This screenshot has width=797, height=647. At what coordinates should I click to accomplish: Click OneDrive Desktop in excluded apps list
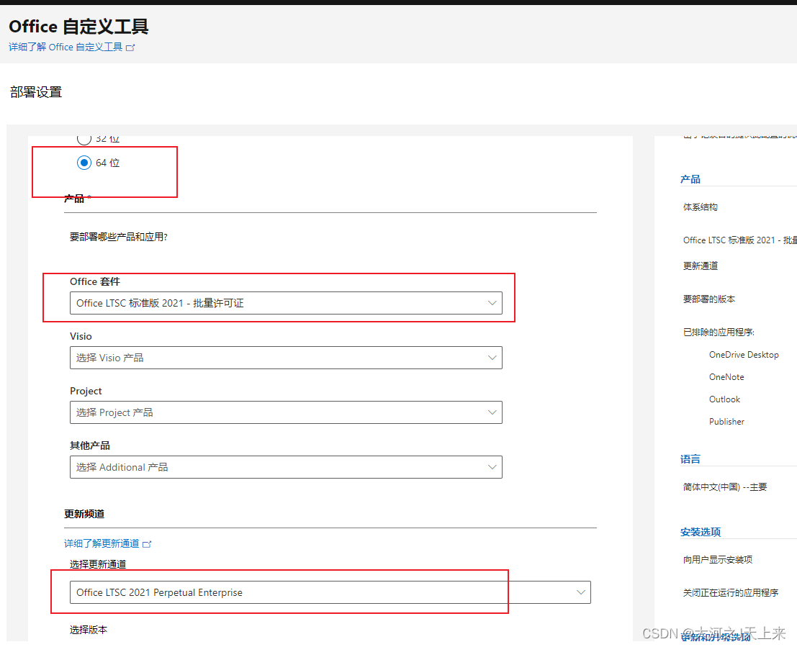tap(744, 355)
